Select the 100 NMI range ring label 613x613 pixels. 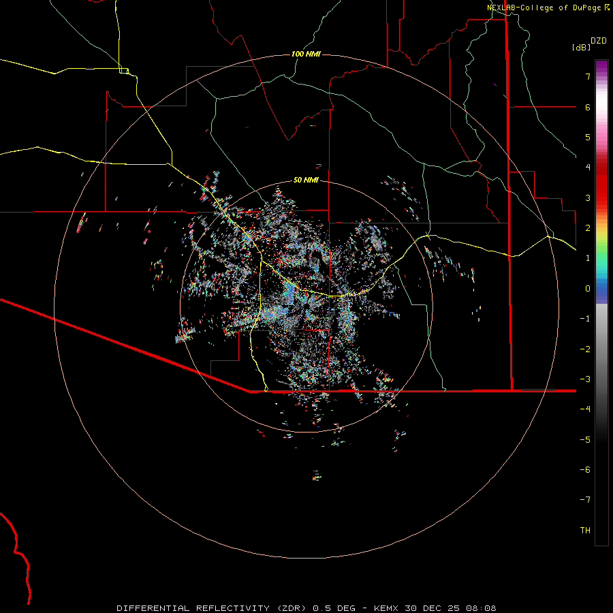306,54
